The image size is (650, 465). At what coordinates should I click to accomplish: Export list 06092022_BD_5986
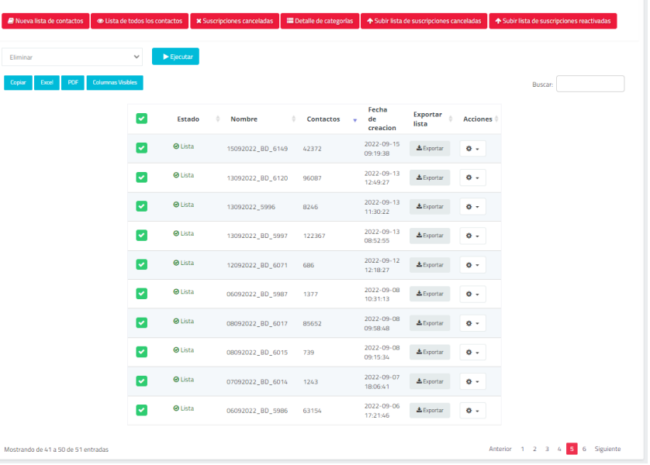coord(430,410)
